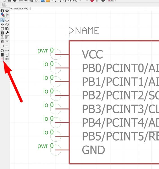Click the Info tool icon
Image resolution: width=159 pixels, height=169 pixels.
click(2, 11)
